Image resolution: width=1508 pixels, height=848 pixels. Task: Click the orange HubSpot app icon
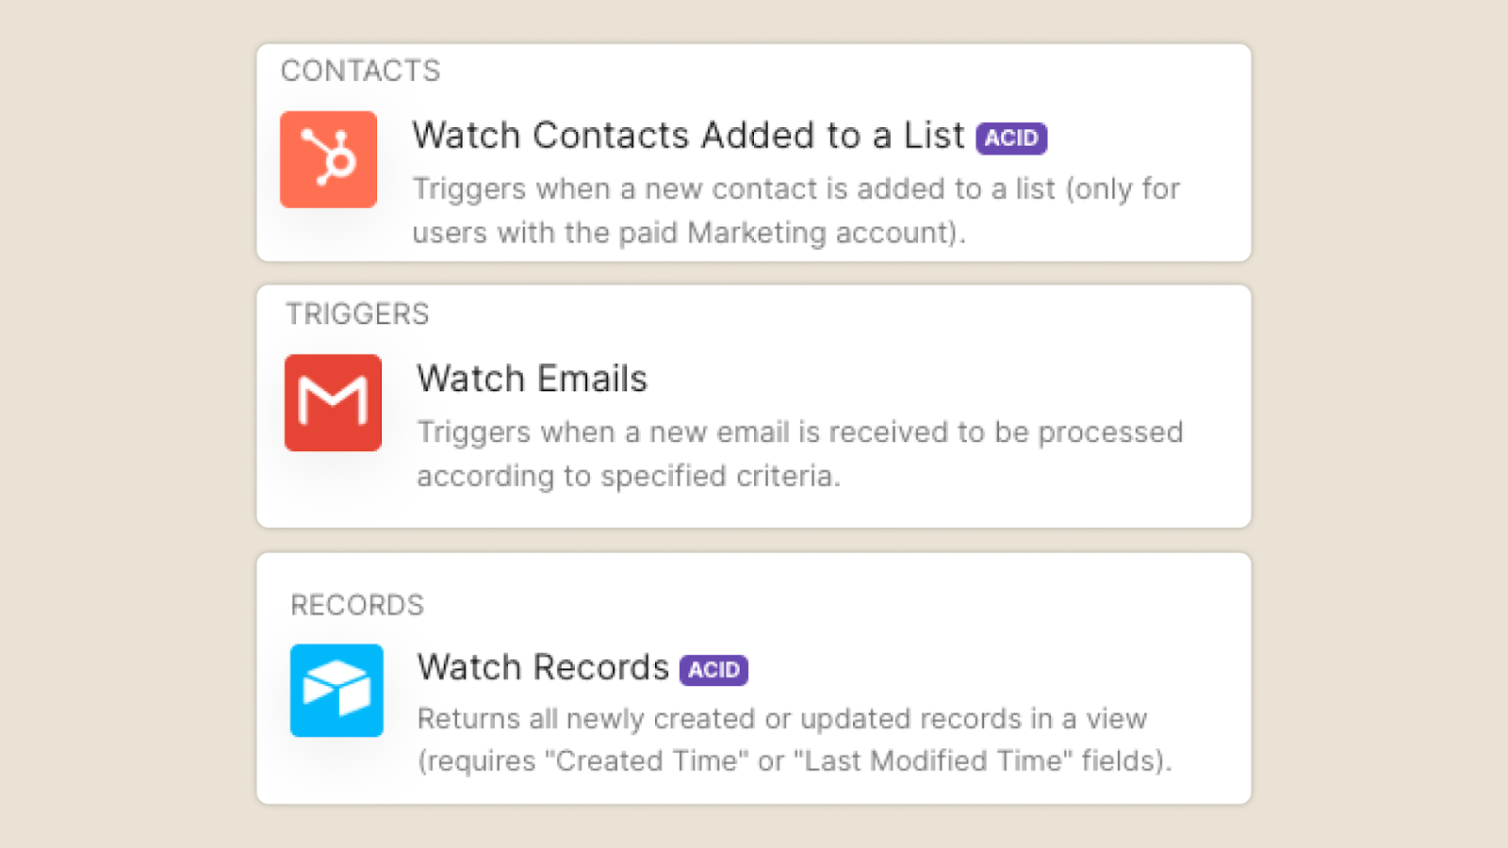[x=328, y=159]
